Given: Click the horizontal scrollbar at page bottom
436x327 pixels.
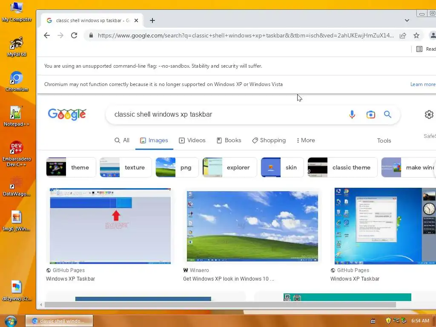Looking at the screenshot, I should 220,305.
